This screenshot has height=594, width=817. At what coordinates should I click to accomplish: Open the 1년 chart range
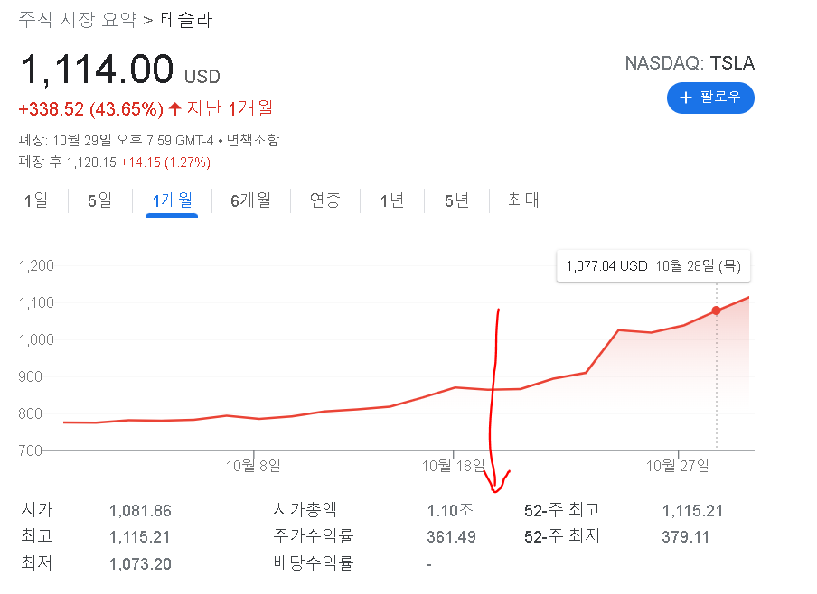tap(392, 200)
